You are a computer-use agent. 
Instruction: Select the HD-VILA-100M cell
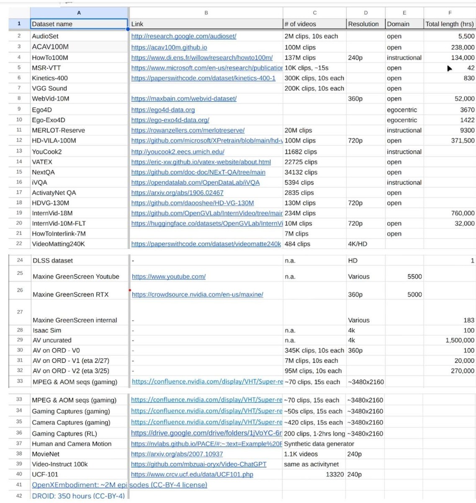point(79,140)
